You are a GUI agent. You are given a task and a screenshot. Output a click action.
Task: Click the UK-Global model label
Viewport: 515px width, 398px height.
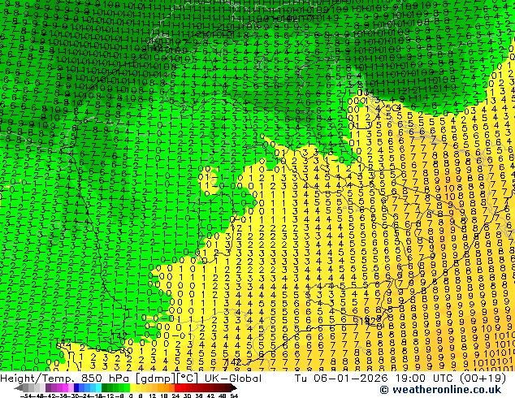pyautogui.click(x=233, y=379)
